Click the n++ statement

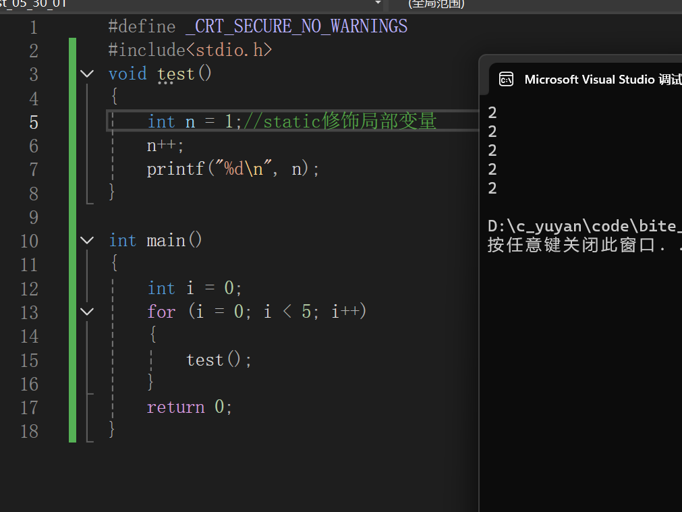(165, 145)
